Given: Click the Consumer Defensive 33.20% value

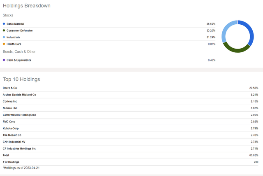Looking at the screenshot, I should [x=211, y=31].
